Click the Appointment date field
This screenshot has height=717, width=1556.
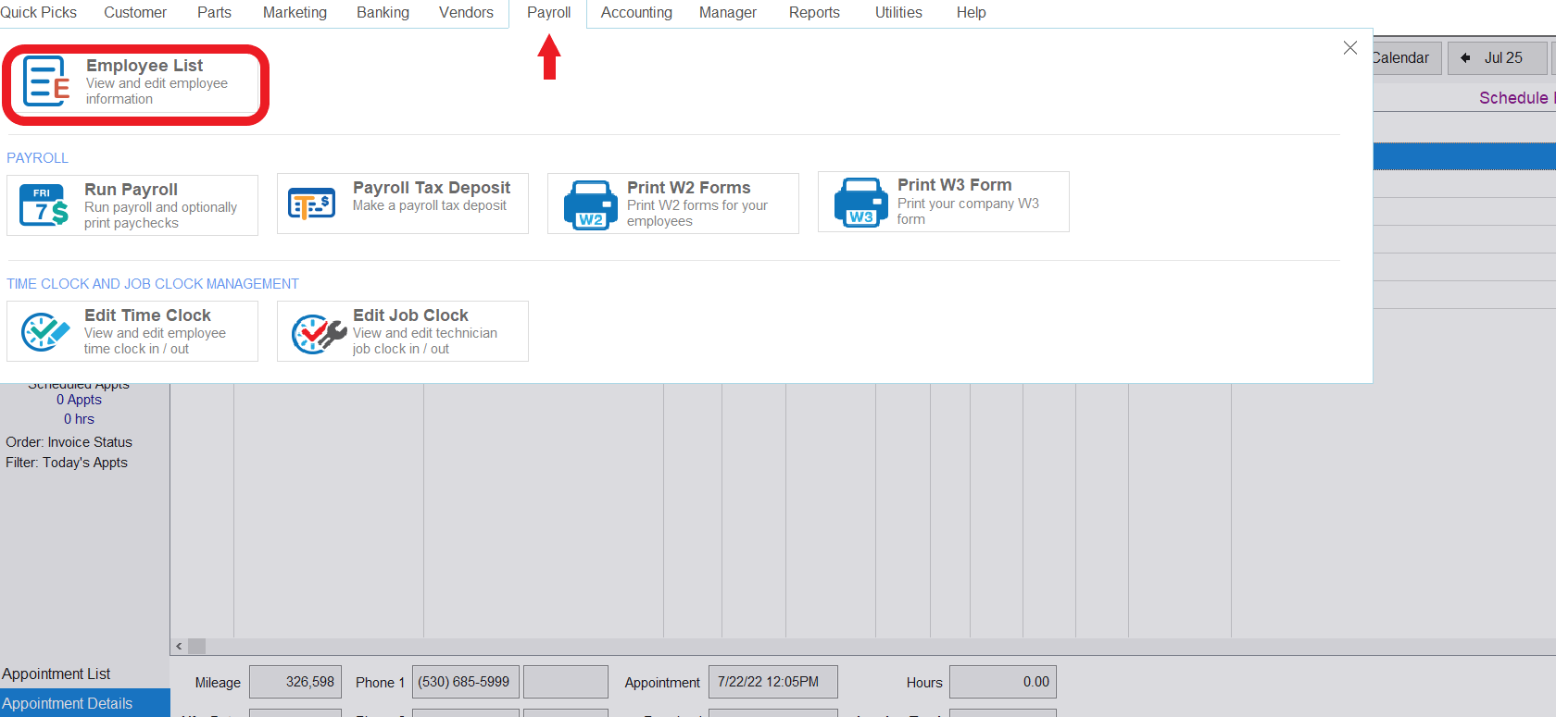772,682
